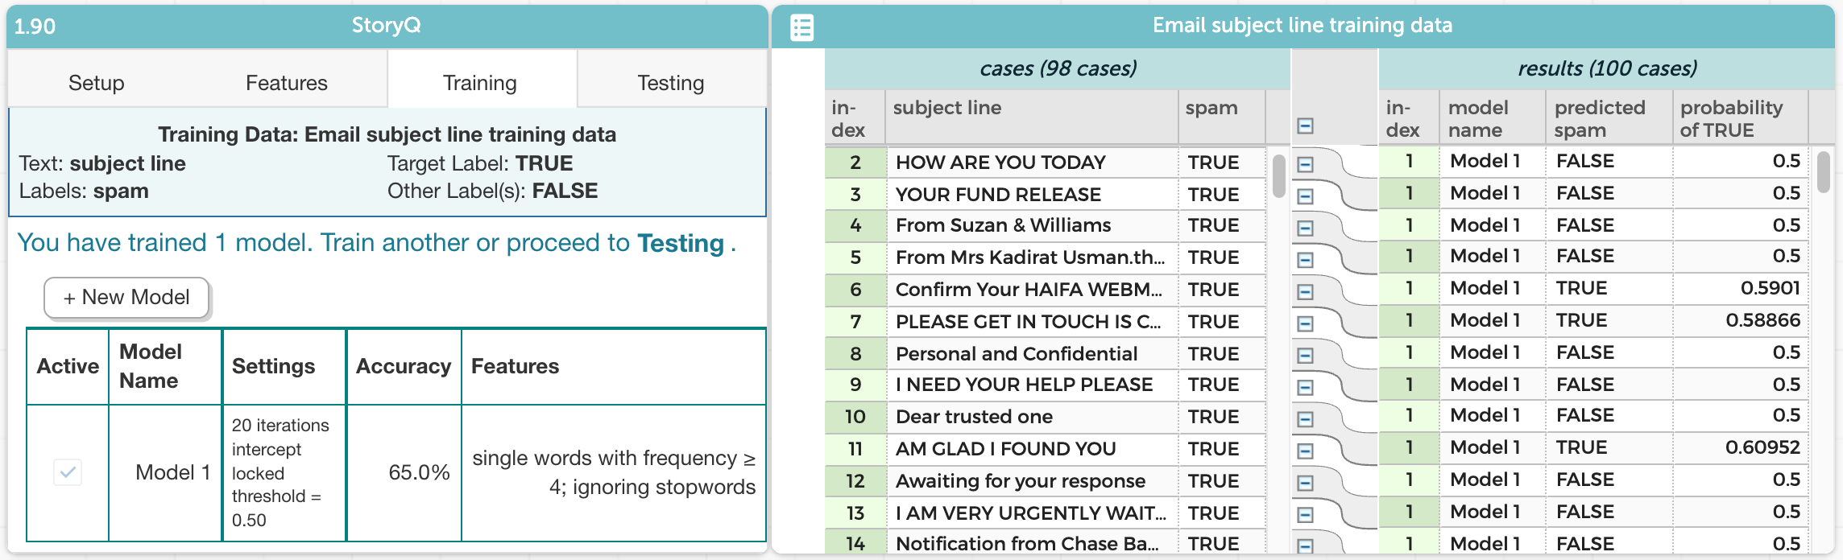Screen dimensions: 1843x560
Task: Collapse group for YOUR FUND RELEASE row
Action: tap(1305, 196)
